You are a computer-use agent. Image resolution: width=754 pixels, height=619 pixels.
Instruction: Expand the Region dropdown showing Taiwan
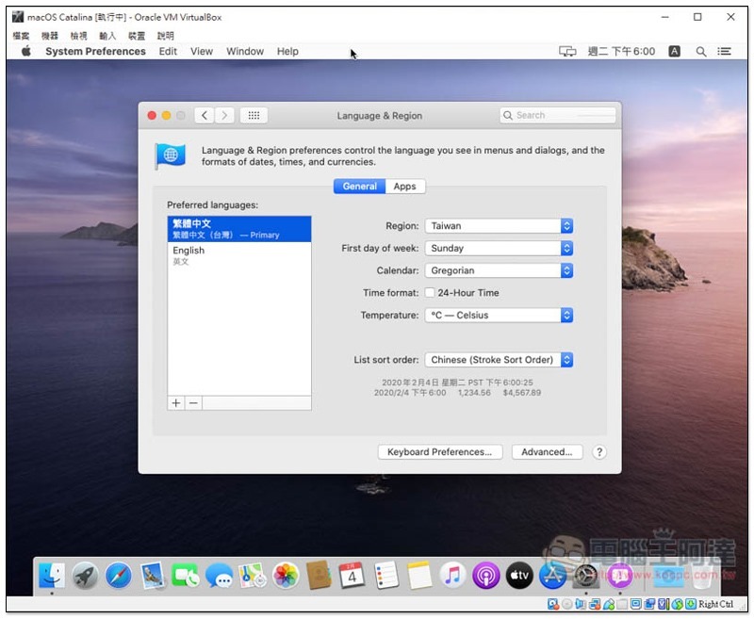tap(499, 226)
